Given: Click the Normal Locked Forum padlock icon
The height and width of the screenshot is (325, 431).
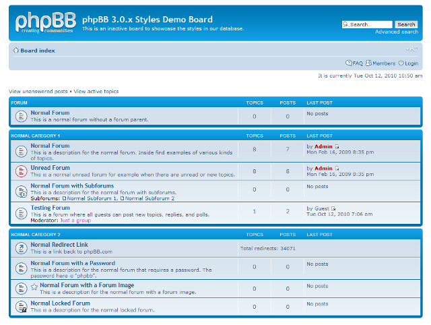Looking at the screenshot, I should [21, 307].
